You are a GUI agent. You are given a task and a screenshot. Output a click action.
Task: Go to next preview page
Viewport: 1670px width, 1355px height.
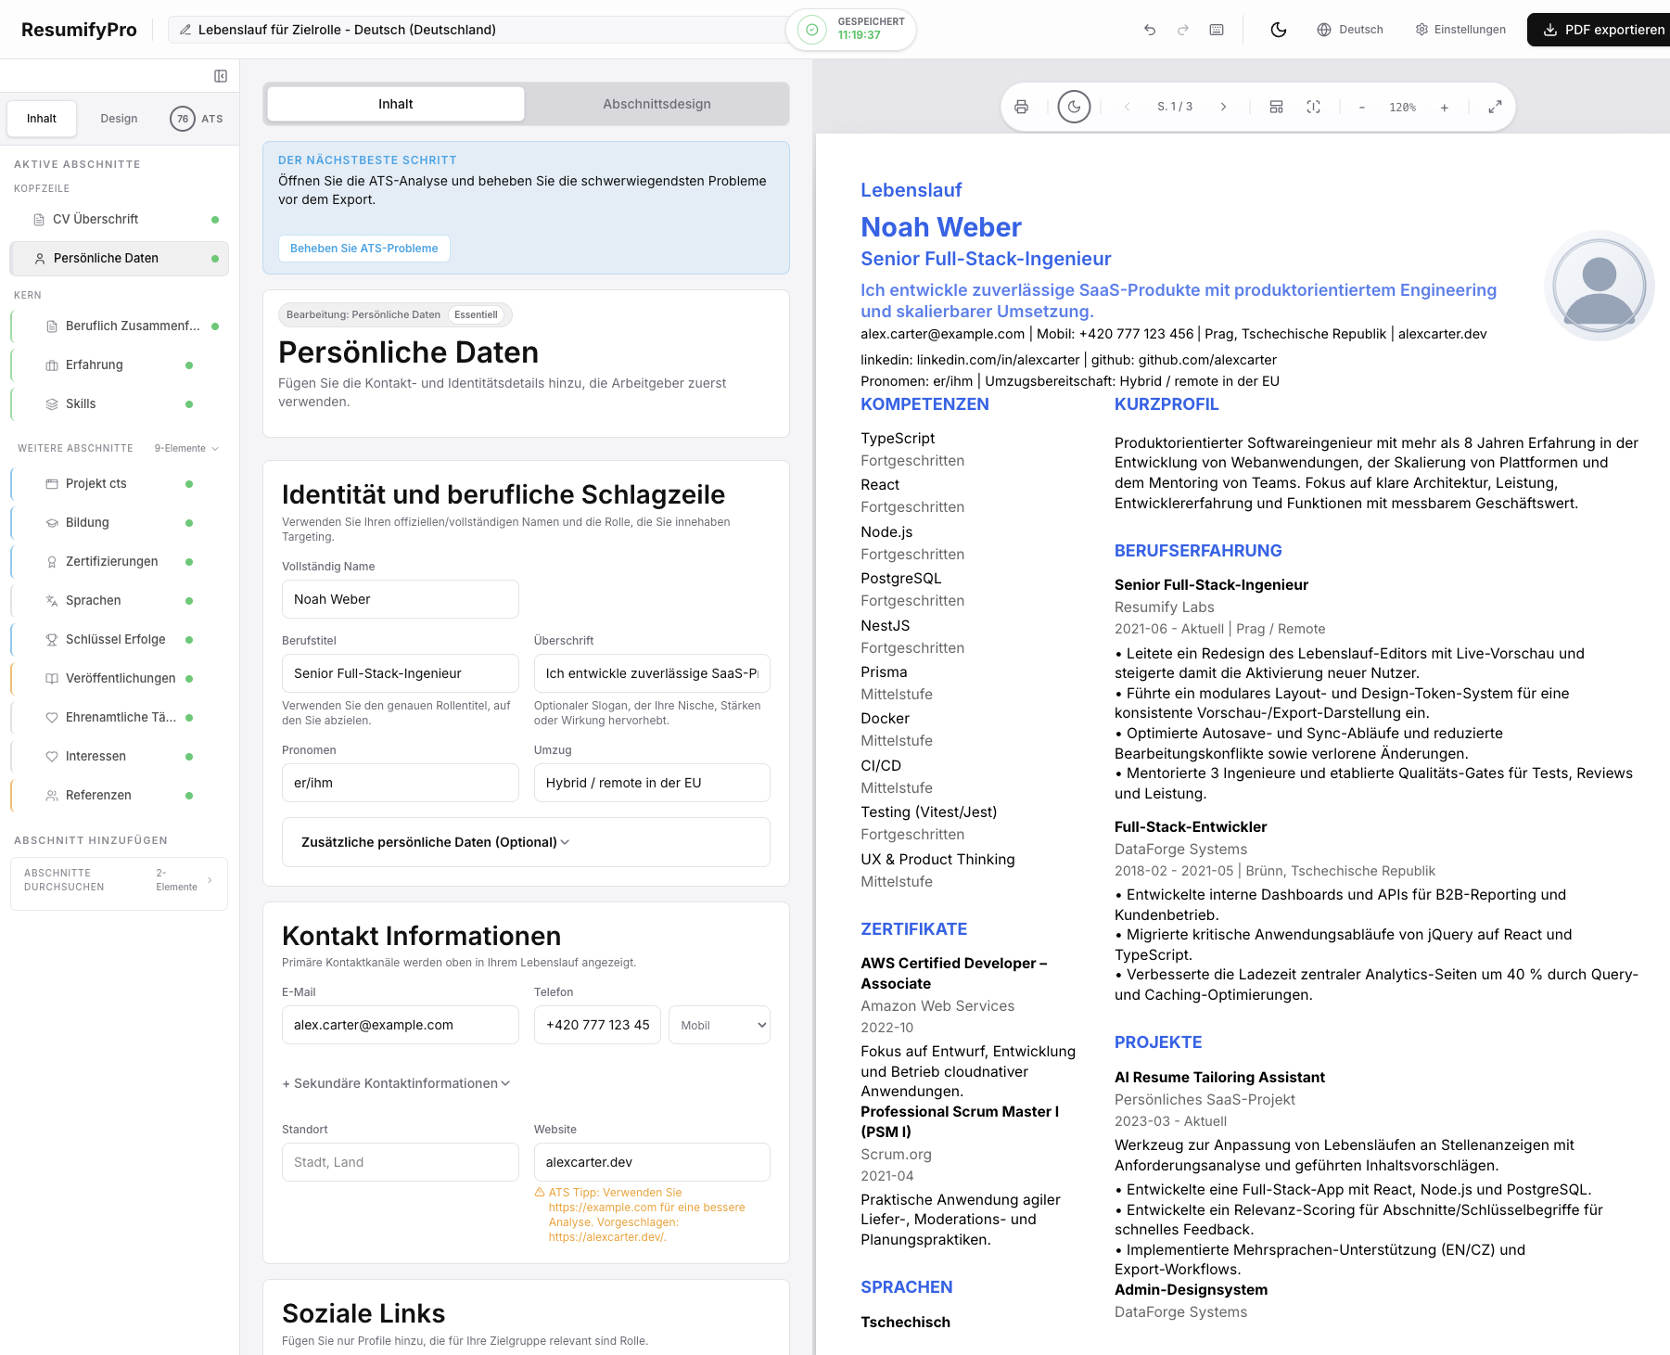1223,108
